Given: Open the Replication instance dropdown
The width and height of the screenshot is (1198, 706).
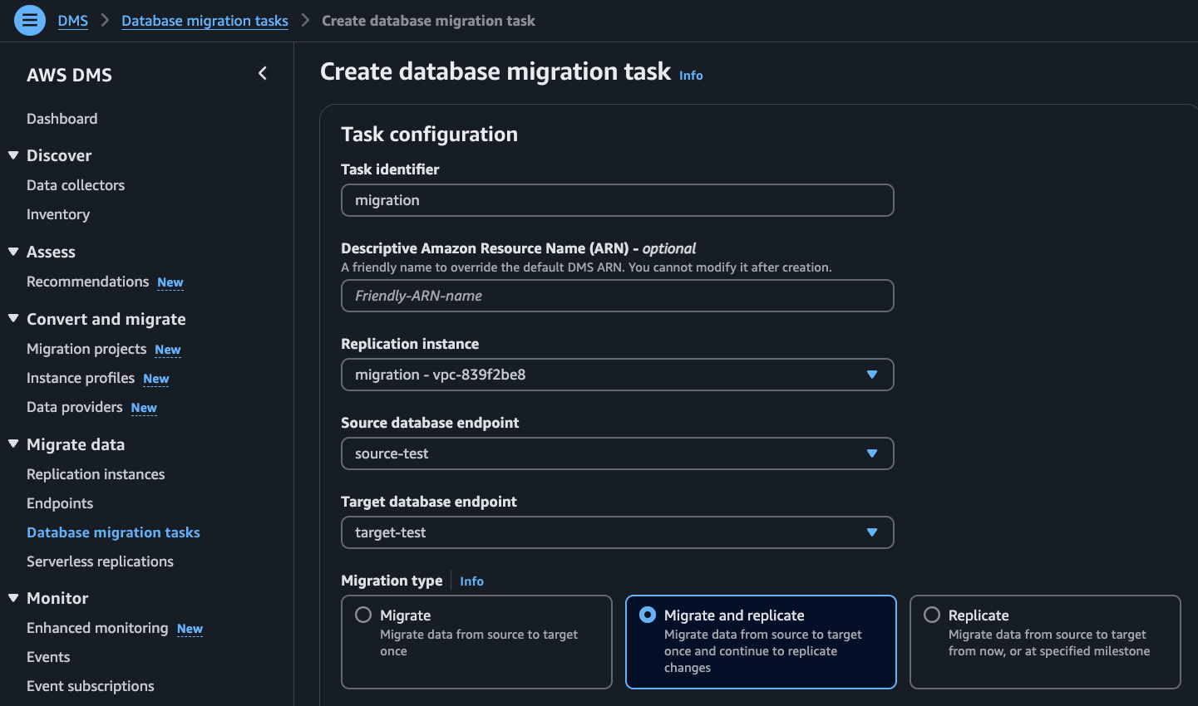Looking at the screenshot, I should click(617, 375).
